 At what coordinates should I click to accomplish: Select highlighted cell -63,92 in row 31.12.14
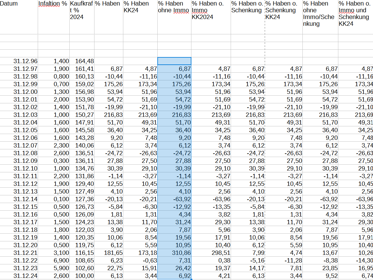click(x=174, y=199)
